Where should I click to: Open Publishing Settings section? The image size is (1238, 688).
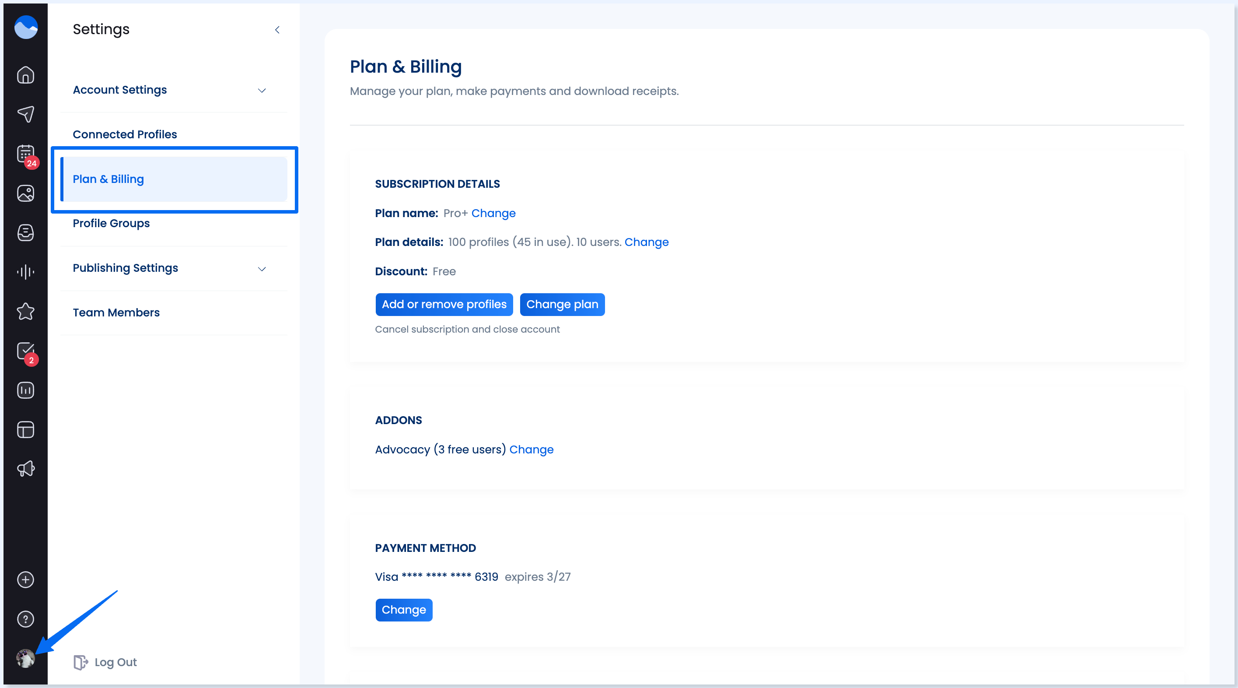point(174,268)
